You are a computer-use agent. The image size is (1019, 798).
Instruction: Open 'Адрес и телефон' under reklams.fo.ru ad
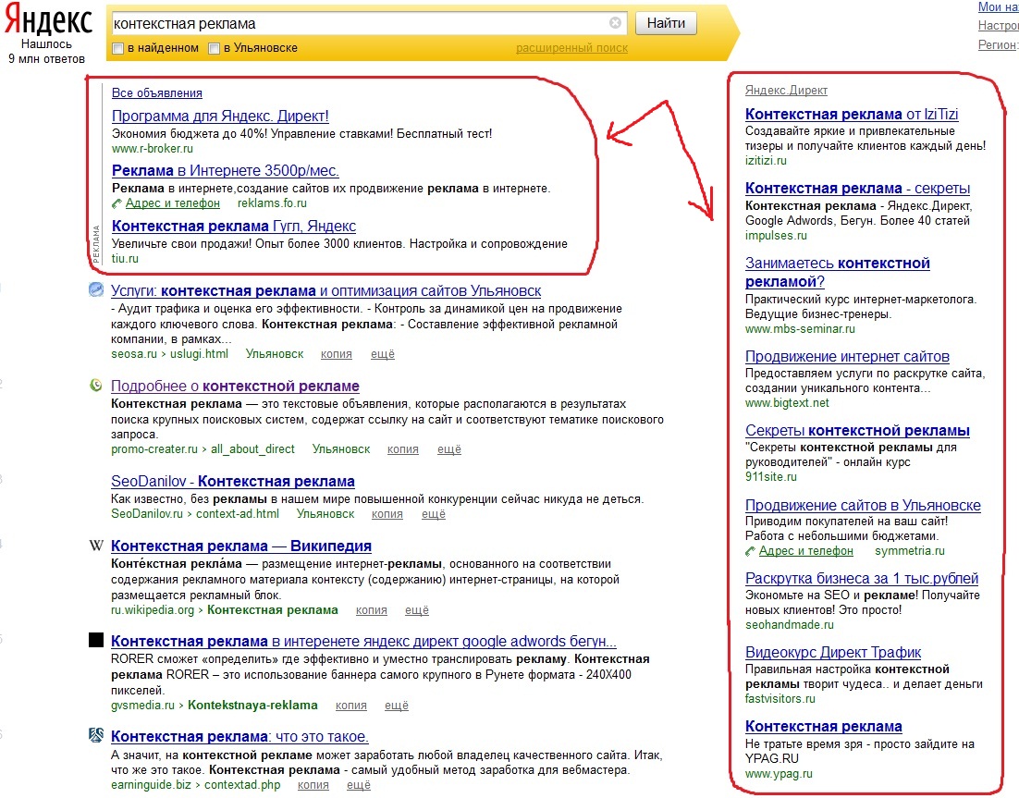click(x=172, y=203)
